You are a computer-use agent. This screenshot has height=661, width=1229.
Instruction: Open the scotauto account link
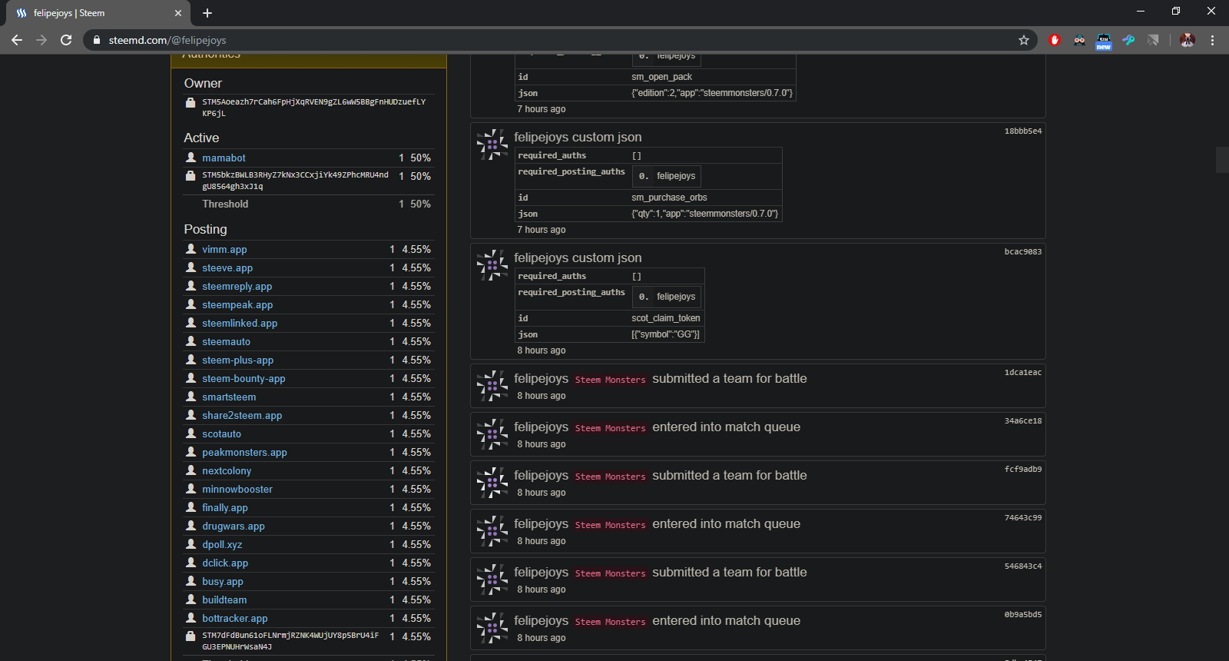coord(221,434)
